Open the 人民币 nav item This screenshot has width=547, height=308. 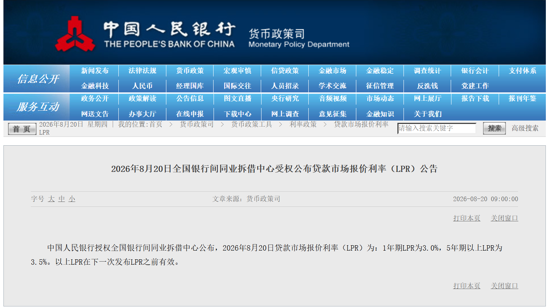[x=142, y=86]
